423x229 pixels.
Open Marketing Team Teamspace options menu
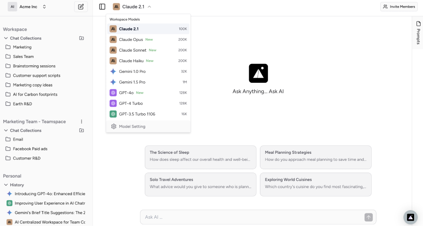tap(81, 121)
